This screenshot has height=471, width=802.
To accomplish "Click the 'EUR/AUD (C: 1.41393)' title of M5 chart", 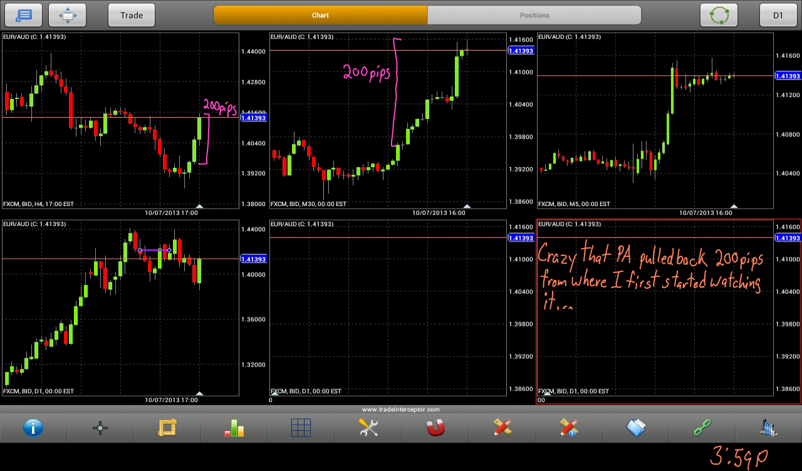I will coord(570,37).
